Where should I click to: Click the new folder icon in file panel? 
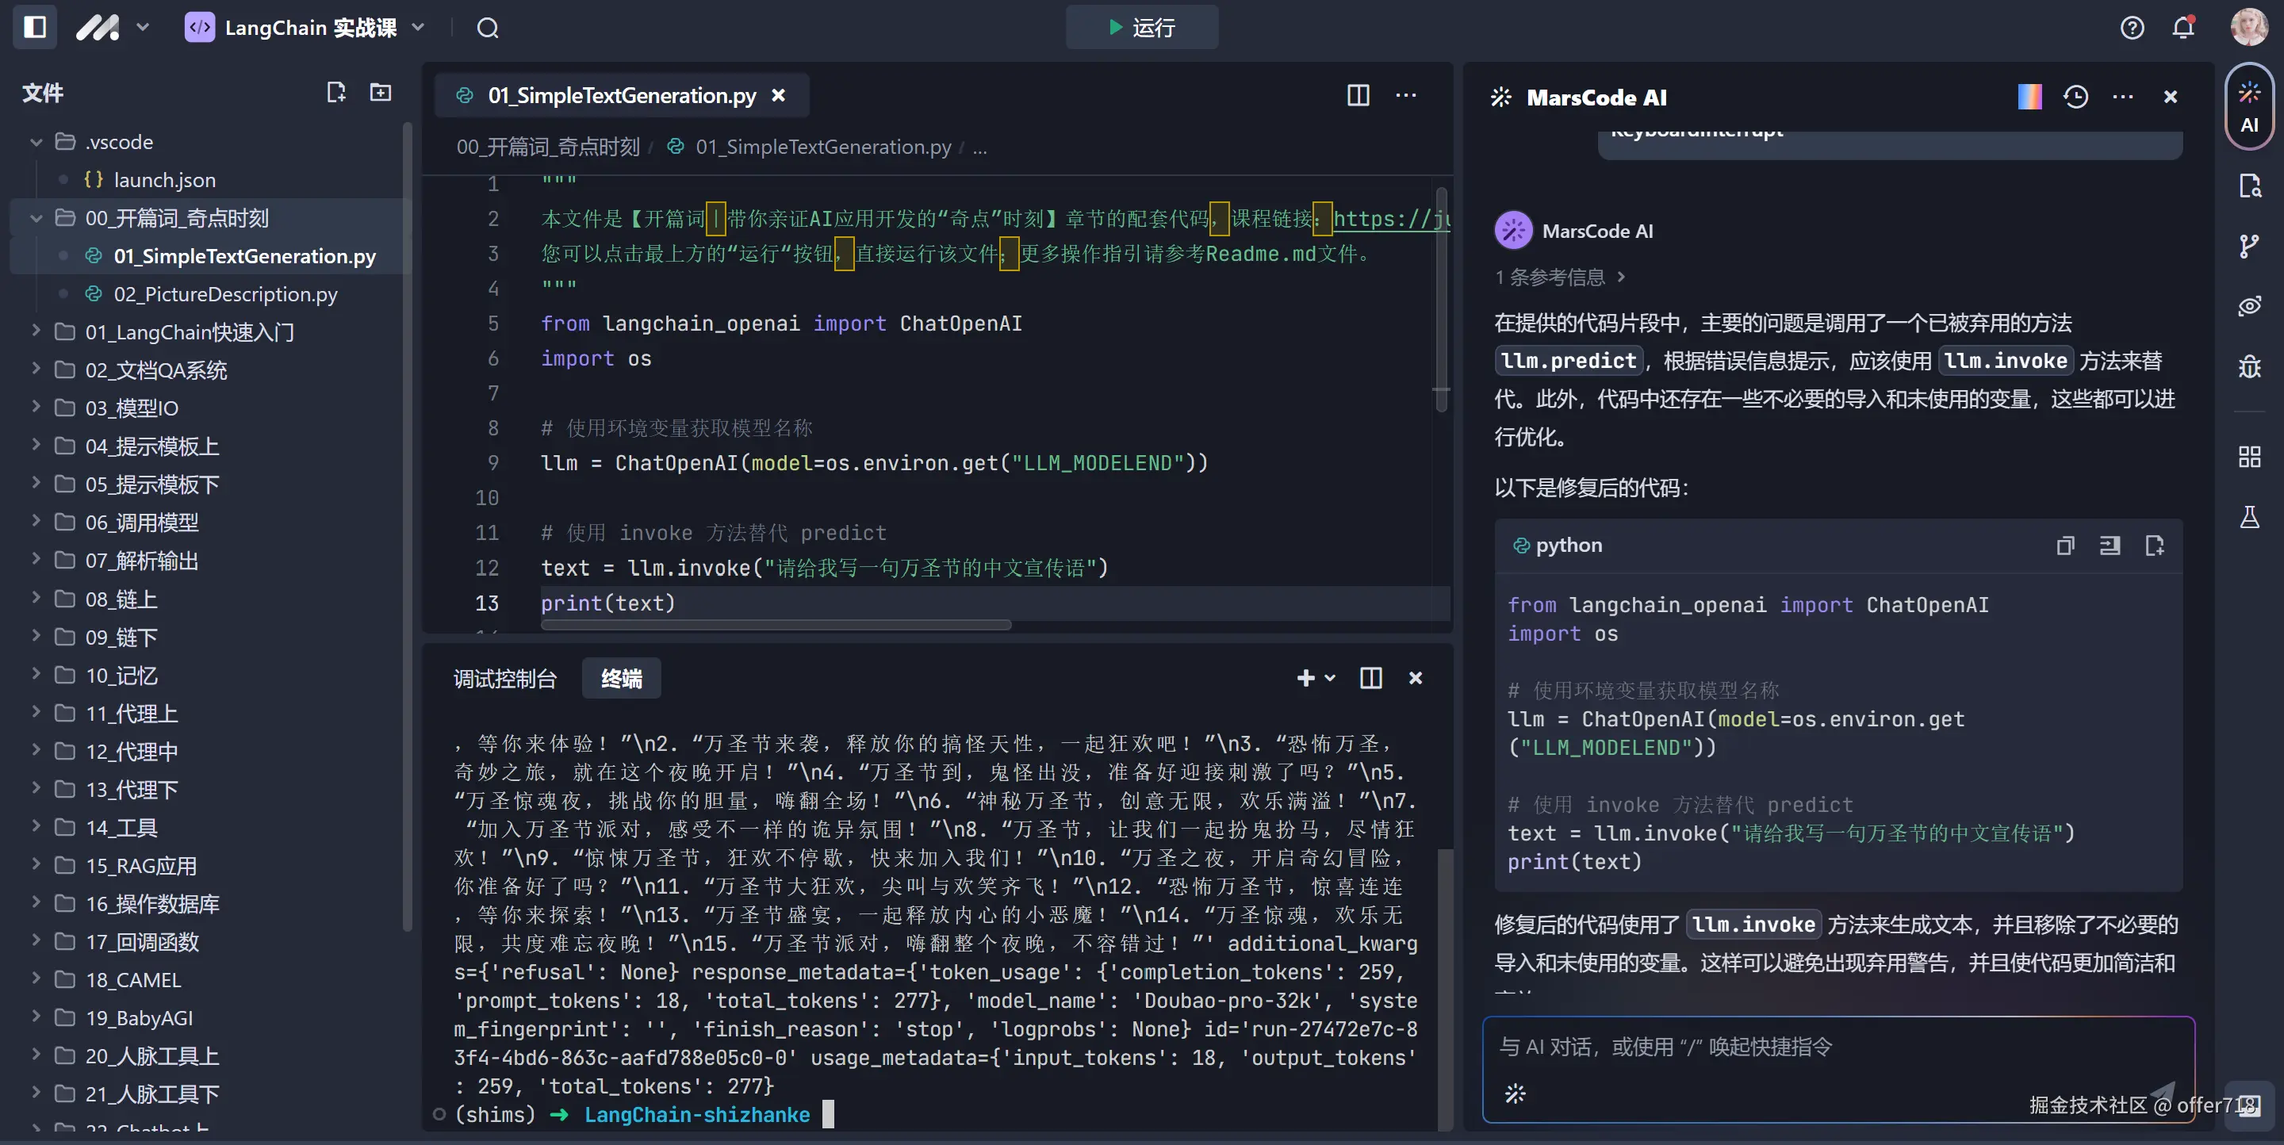click(381, 92)
